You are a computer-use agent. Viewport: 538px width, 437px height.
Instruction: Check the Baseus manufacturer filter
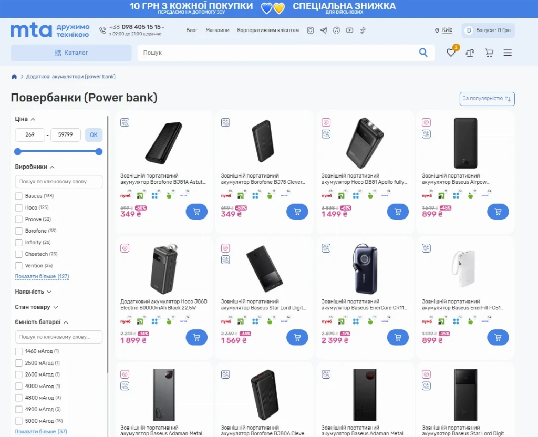[x=18, y=196]
